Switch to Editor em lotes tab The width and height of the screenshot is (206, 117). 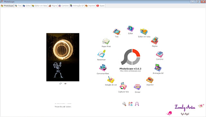(x=39, y=6)
